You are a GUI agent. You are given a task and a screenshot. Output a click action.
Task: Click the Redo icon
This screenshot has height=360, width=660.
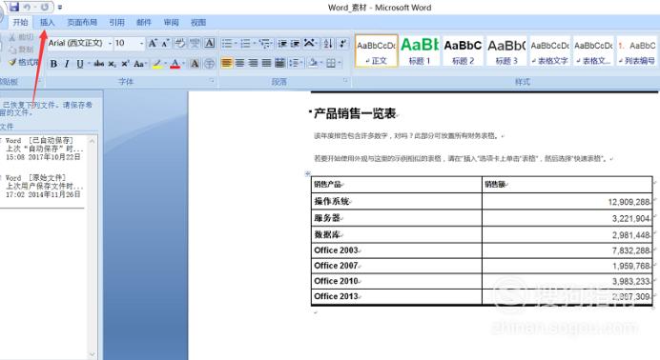pyautogui.click(x=44, y=7)
